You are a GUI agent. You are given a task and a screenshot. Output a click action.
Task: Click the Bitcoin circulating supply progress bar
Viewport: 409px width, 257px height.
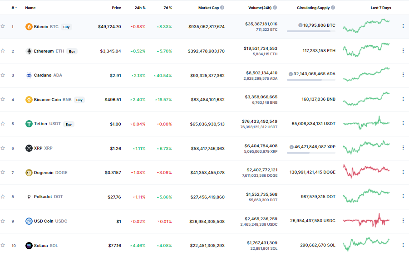(311, 31)
